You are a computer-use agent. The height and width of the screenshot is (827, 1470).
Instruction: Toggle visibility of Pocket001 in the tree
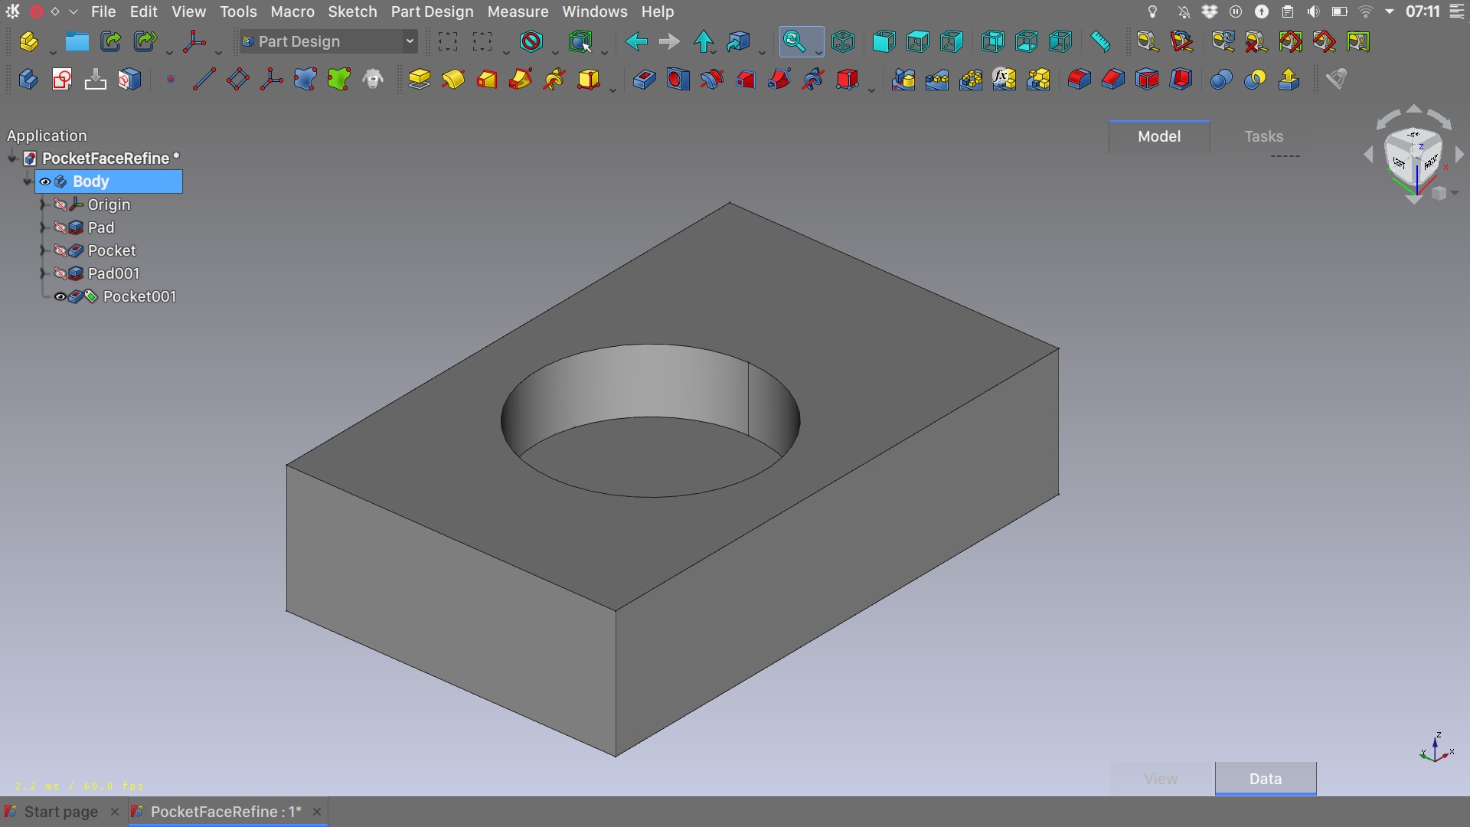tap(59, 296)
